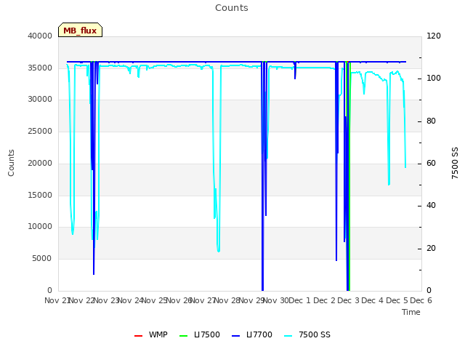Click the green spike near Dec 3
Viewport: 465px width, 349px height.
(349, 177)
